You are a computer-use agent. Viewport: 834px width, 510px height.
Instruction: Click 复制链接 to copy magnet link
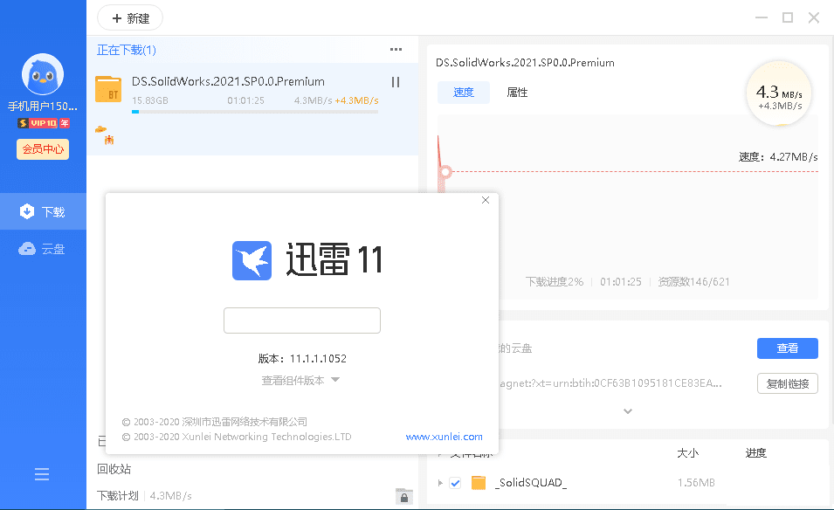pyautogui.click(x=787, y=383)
